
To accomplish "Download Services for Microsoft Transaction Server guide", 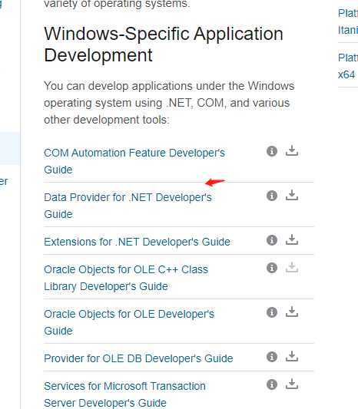I will tap(292, 384).
